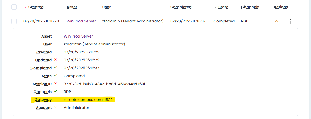
Task: Open the three-dot actions menu for the session
Action: point(290,21)
